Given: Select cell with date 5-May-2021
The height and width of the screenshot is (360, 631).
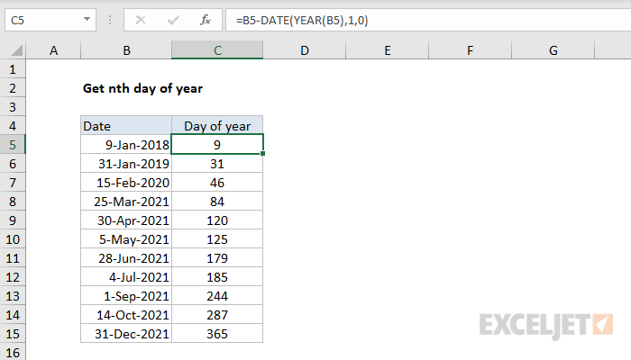Looking at the screenshot, I should coord(126,239).
